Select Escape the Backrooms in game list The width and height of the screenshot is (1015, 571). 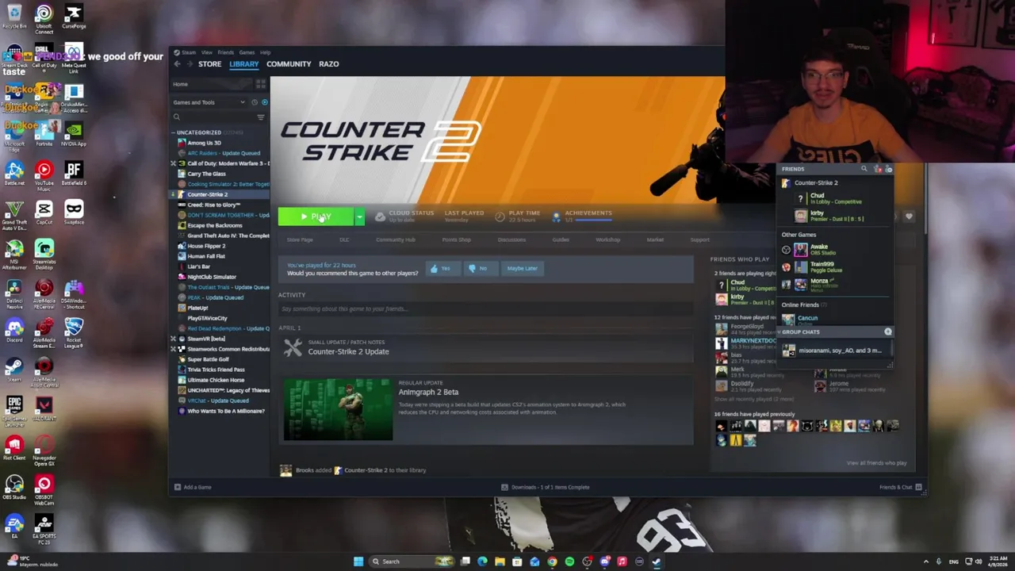[214, 225]
